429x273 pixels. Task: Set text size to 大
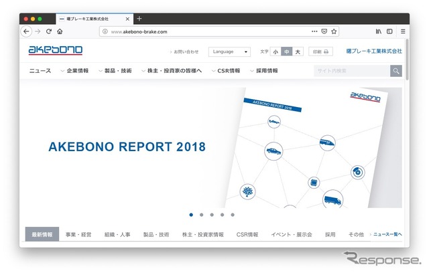[x=298, y=52]
